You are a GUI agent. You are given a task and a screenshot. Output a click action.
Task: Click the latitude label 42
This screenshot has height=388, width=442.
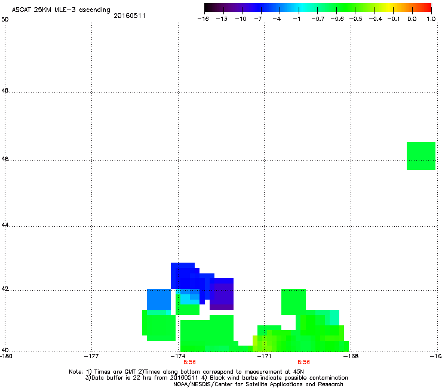pyautogui.click(x=5, y=289)
